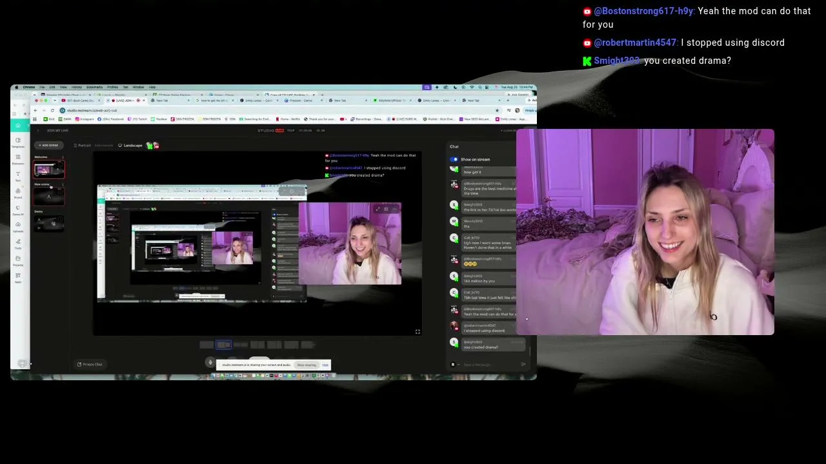Open the bookmarks apps grid icon
This screenshot has width=826, height=464.
35,119
